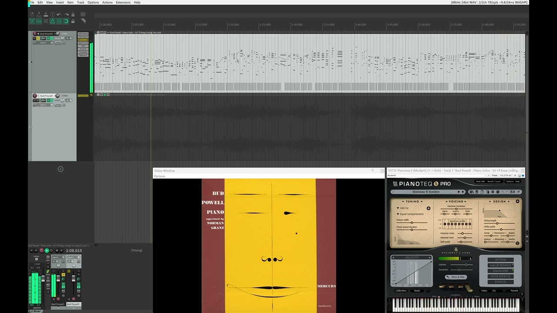The height and width of the screenshot is (313, 557).
Task: Toggle Pianoteq Reverb effect tab
Action: pos(514,290)
